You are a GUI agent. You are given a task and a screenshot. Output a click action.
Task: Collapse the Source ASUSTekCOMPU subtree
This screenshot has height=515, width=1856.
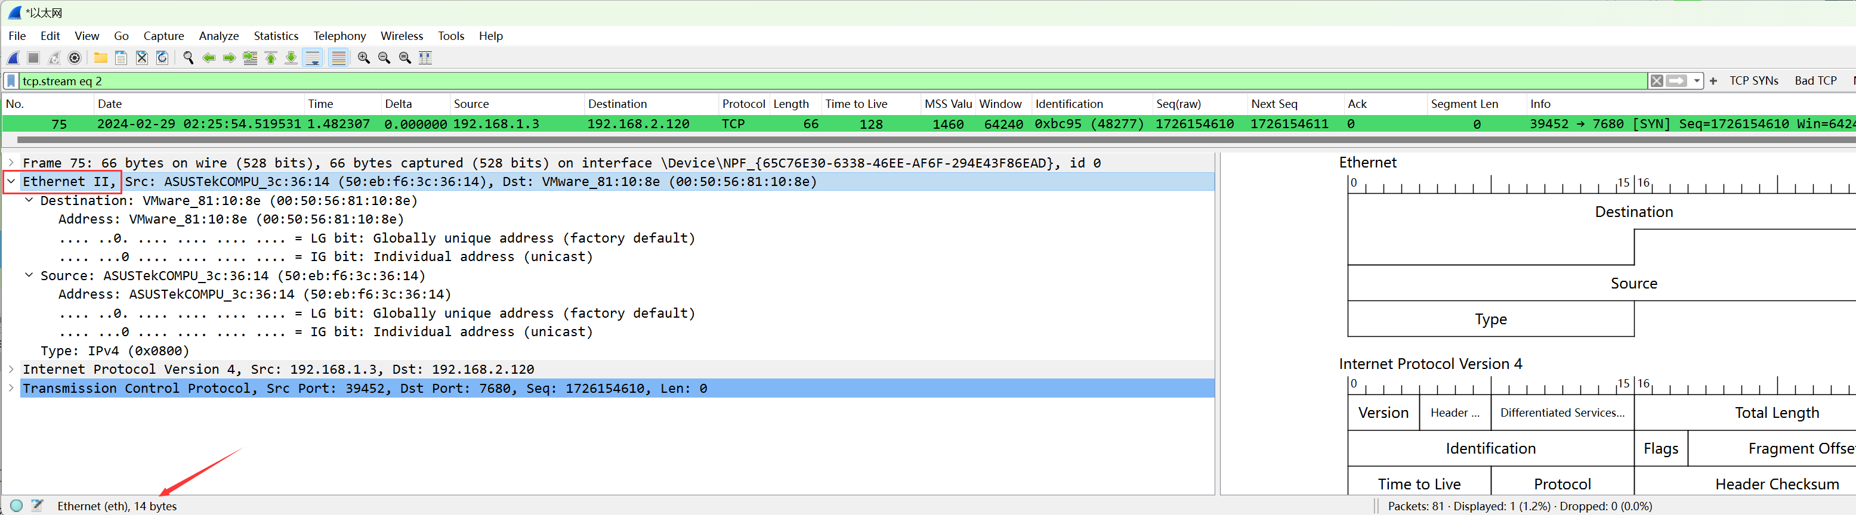[x=29, y=275]
